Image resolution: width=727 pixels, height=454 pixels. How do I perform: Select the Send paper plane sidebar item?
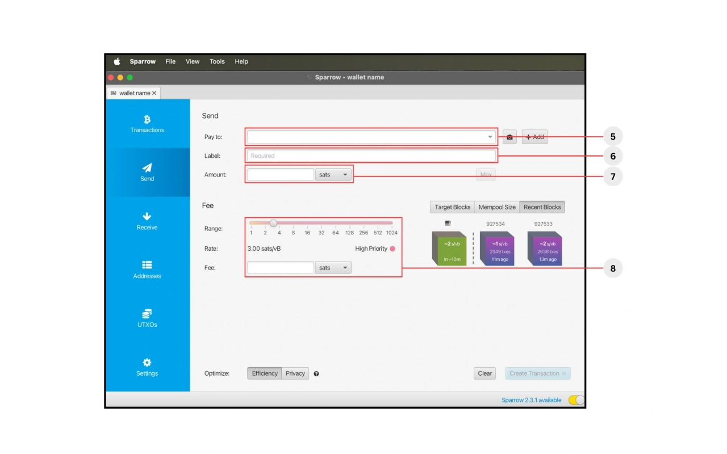coord(147,173)
